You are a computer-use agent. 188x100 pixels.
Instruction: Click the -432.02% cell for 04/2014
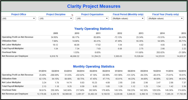click(x=80, y=75)
